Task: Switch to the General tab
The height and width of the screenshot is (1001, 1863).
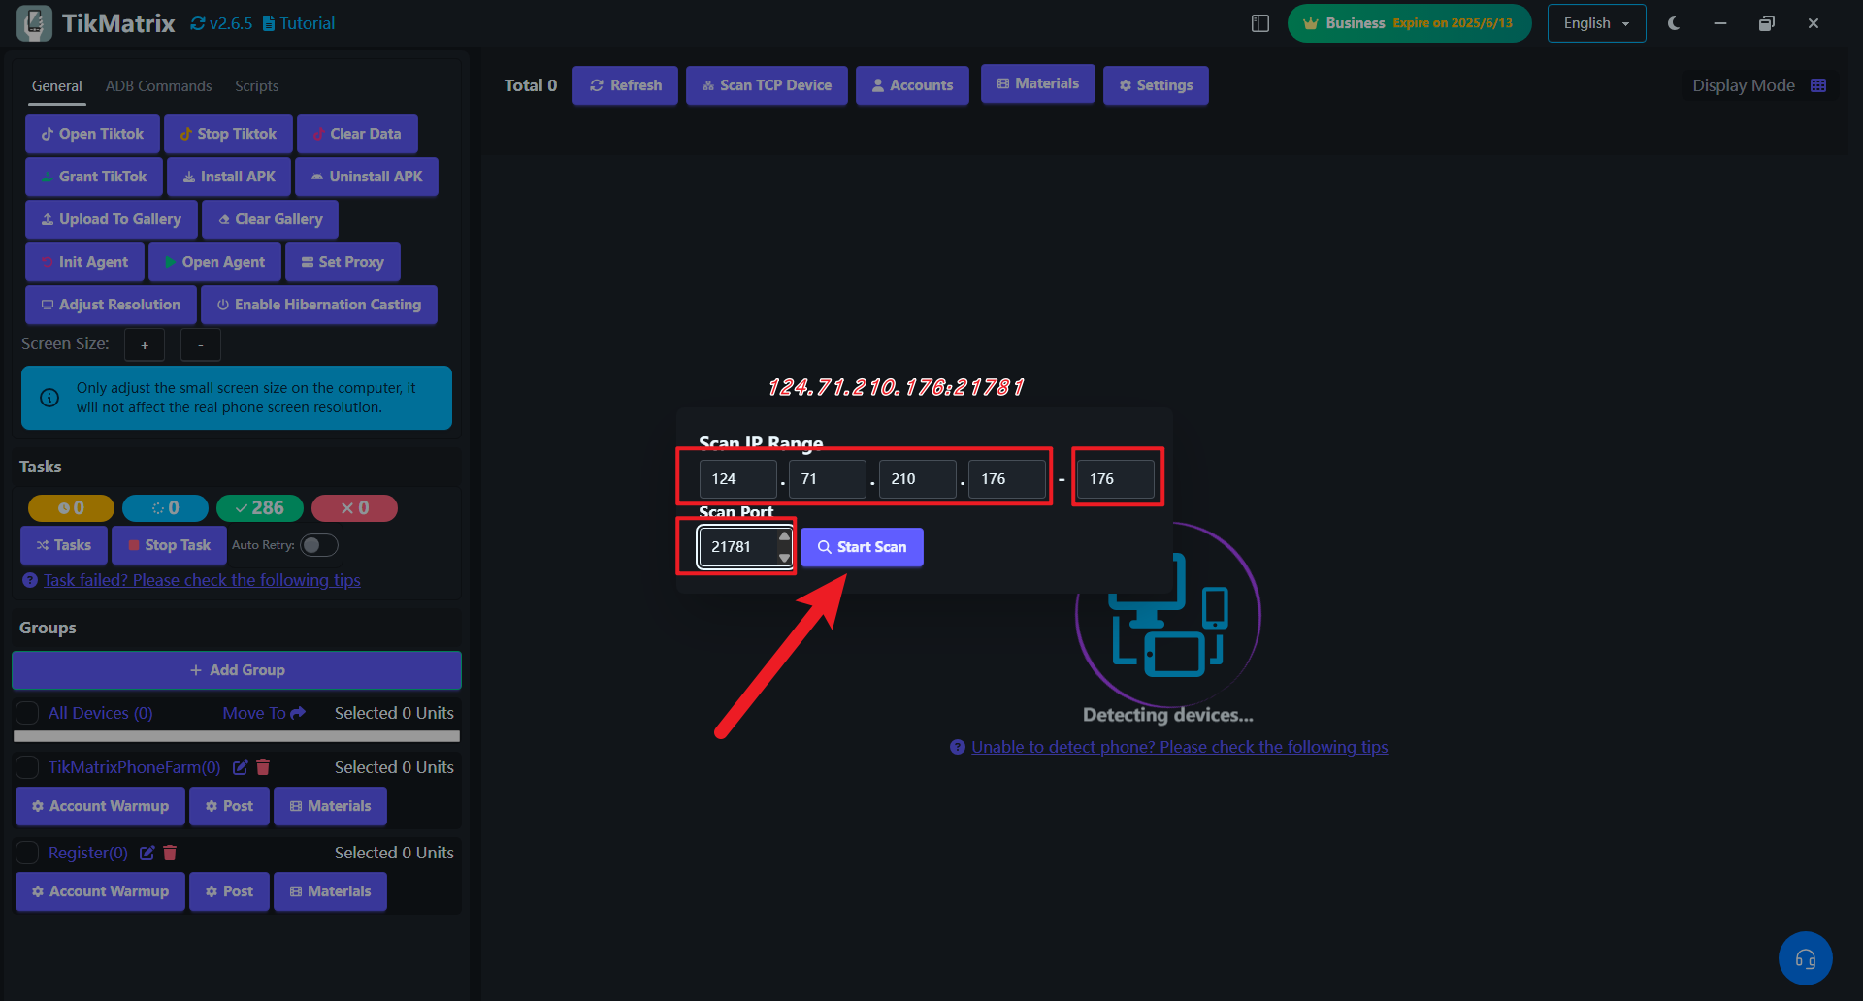Action: pyautogui.click(x=56, y=86)
